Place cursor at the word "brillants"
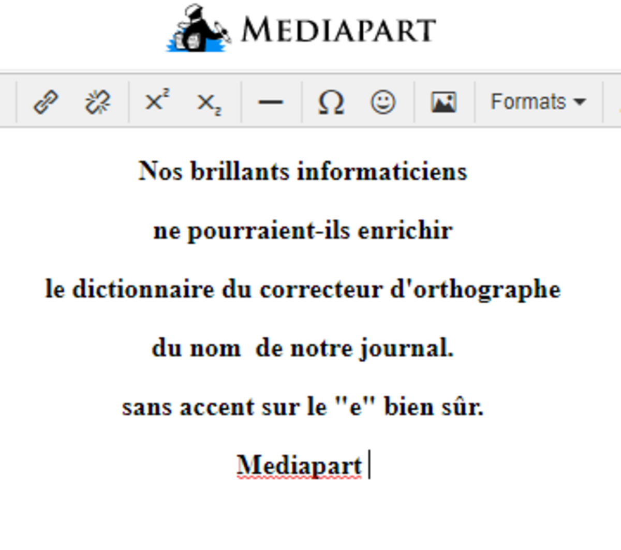621x550 pixels. [x=240, y=171]
